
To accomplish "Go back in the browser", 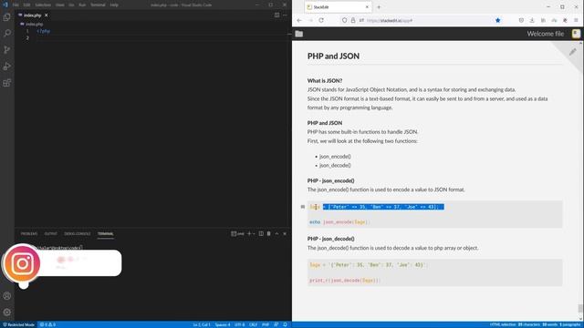I will [299, 20].
